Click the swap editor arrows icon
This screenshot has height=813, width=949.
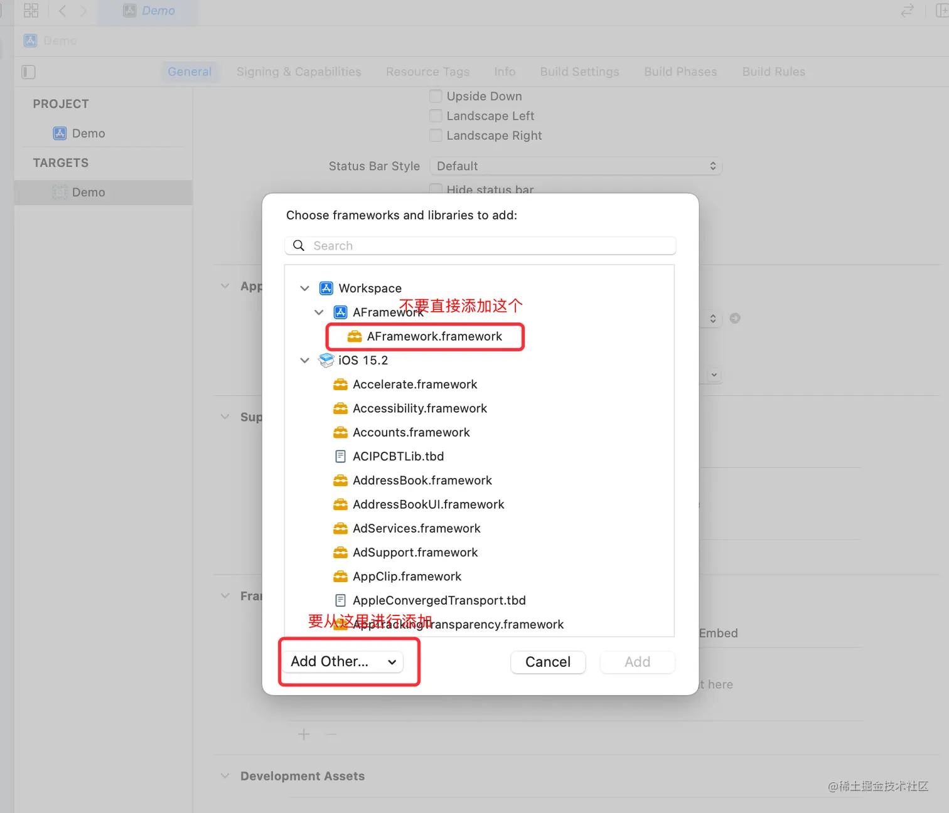[908, 11]
